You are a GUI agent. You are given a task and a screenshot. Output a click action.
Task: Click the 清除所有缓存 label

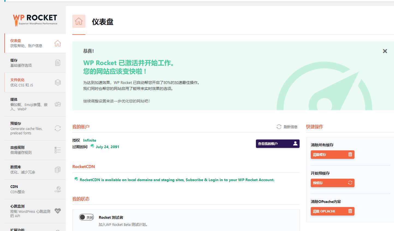click(322, 145)
